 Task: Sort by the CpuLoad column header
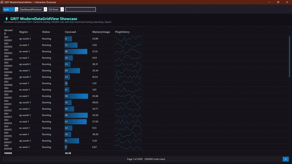point(70,32)
